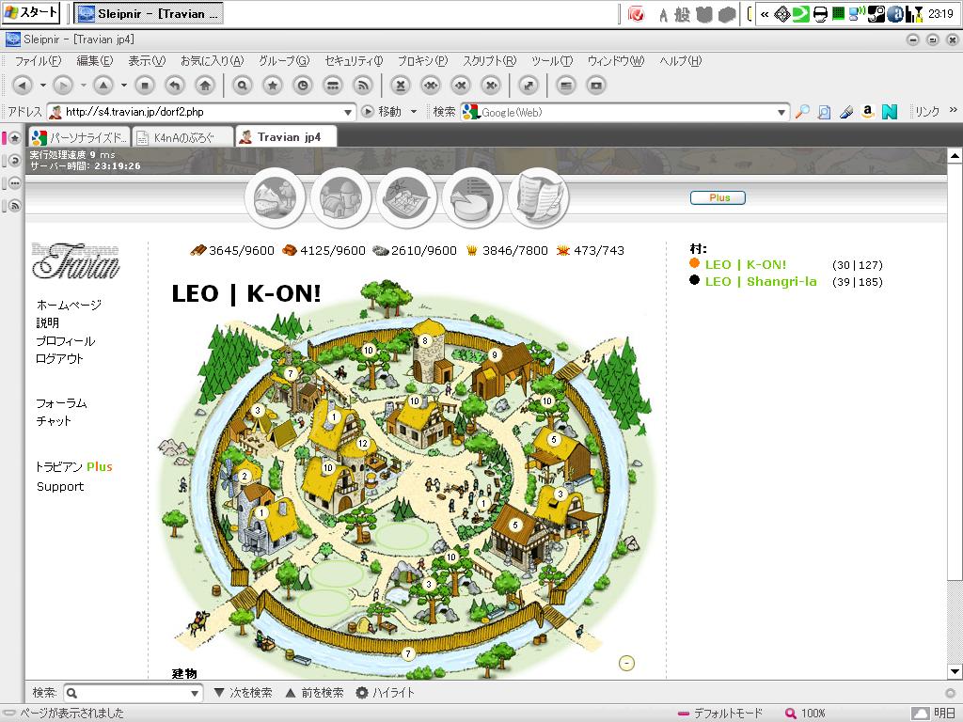
Task: Open the Back button history dropdown arrow
Action: point(43,86)
